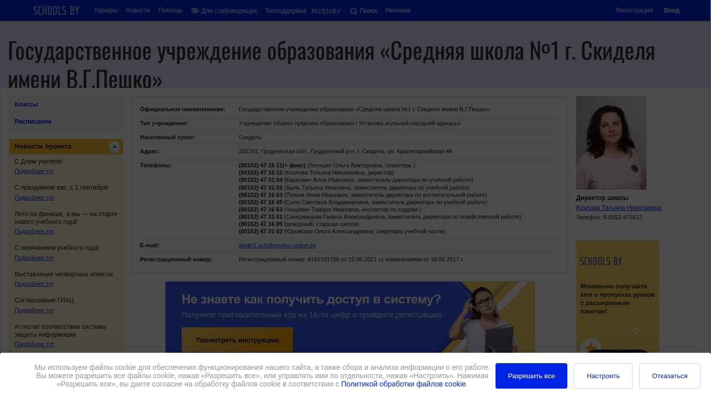Viewport: 711px width, 399px height.
Task: Click Для слабовидящих text
Action: (x=229, y=11)
